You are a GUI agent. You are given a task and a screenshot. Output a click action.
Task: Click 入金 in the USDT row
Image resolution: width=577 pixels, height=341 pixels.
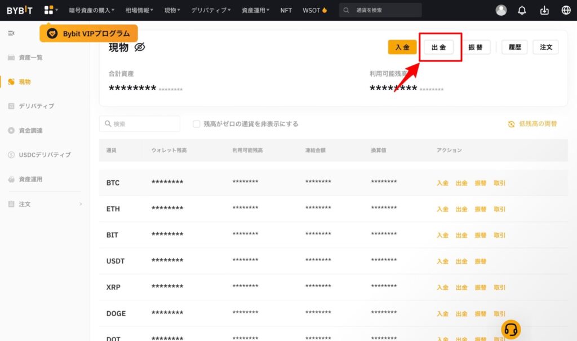(x=442, y=262)
